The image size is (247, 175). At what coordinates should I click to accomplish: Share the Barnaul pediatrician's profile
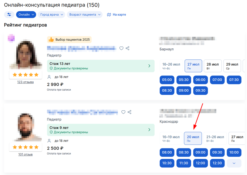click(x=128, y=48)
